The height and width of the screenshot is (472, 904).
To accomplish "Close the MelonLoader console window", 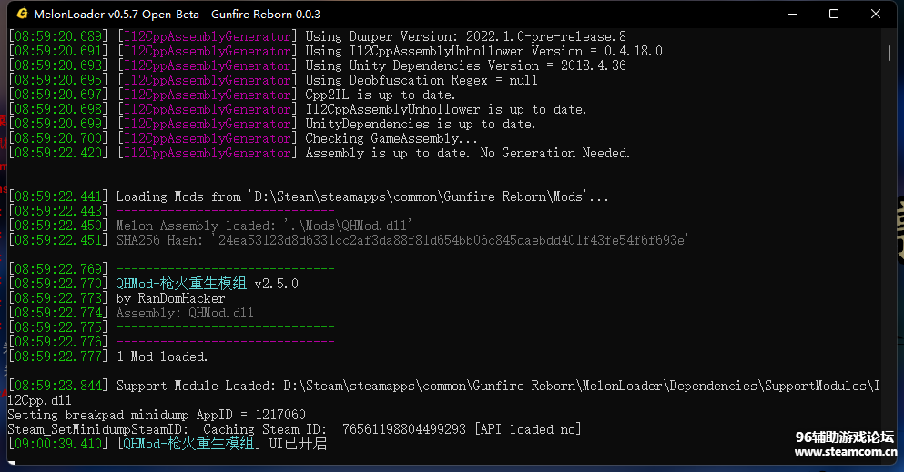I will (x=876, y=15).
